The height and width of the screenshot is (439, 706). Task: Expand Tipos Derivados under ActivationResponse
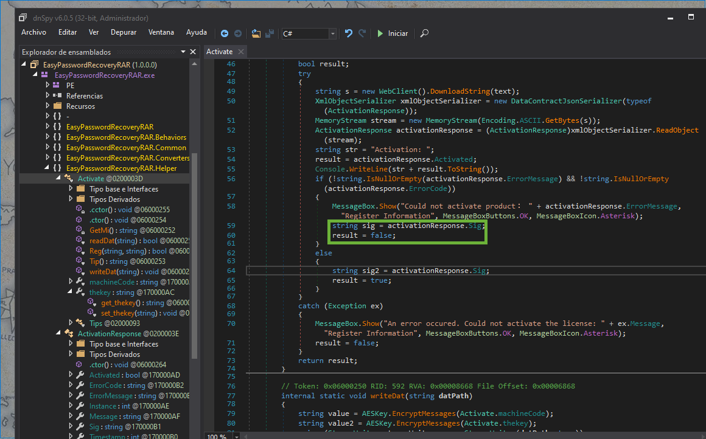(x=71, y=354)
